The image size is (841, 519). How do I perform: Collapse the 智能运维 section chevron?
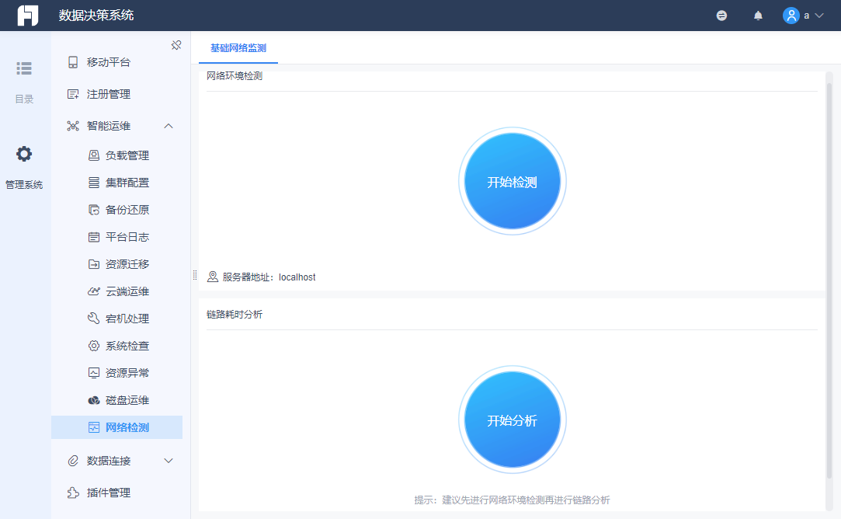click(169, 126)
